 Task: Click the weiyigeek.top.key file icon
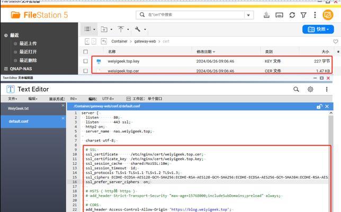98,61
